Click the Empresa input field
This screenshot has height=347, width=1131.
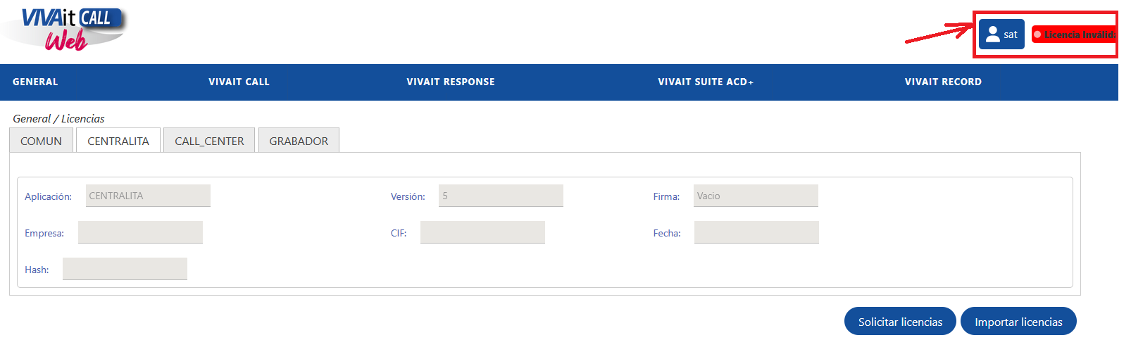(140, 232)
